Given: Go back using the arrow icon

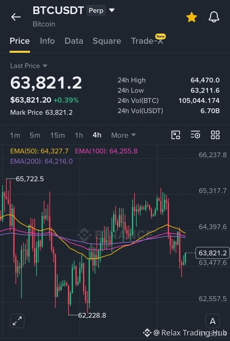Looking at the screenshot, I should pos(16,17).
